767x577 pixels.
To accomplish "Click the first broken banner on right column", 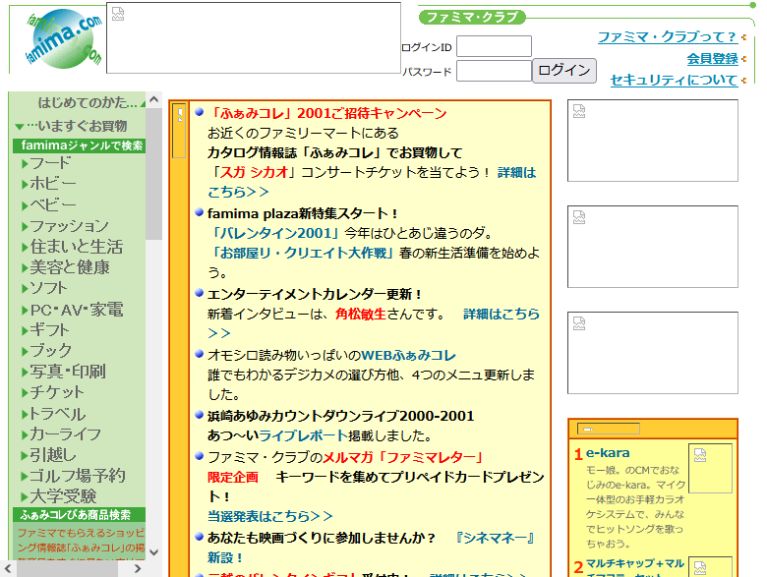I will coord(653,141).
